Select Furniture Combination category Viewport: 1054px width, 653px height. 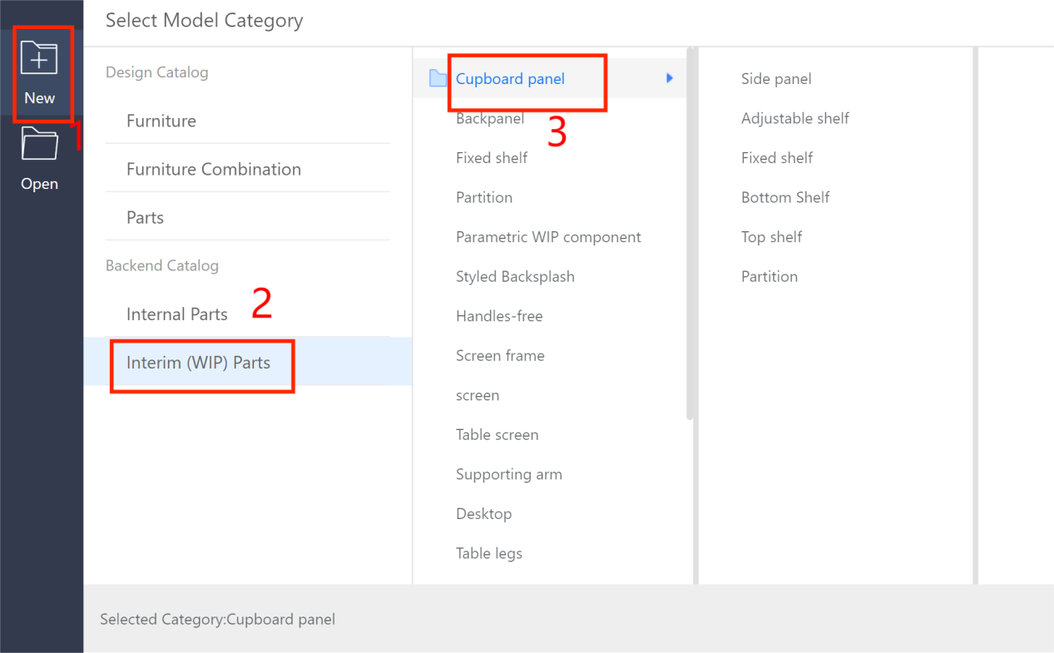coord(214,169)
